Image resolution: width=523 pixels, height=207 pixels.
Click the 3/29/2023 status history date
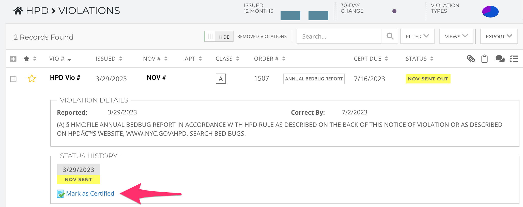(79, 170)
